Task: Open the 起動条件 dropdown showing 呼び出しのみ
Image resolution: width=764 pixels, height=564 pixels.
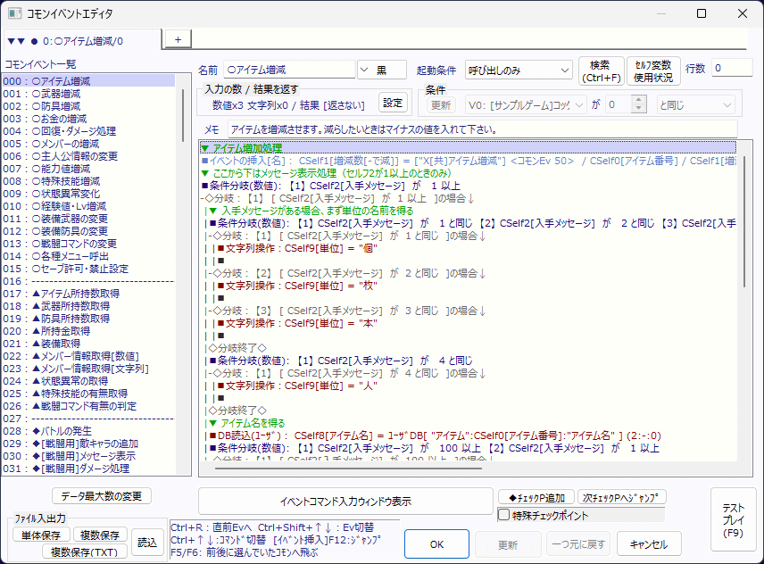Action: click(x=519, y=70)
